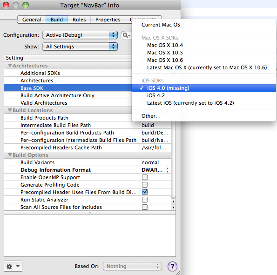Open the Rules tab

point(79,20)
